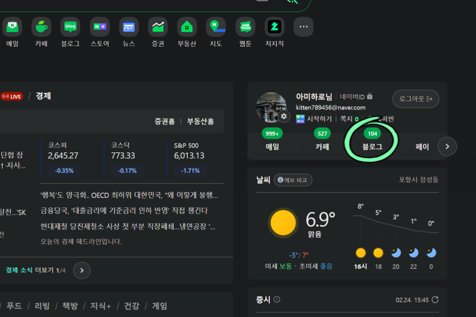This screenshot has width=476, height=317.
Task: Click 미세 보통 air quality
Action: point(278,266)
